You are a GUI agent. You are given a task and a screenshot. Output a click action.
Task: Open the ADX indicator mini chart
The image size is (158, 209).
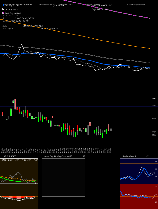click(x=19, y=171)
